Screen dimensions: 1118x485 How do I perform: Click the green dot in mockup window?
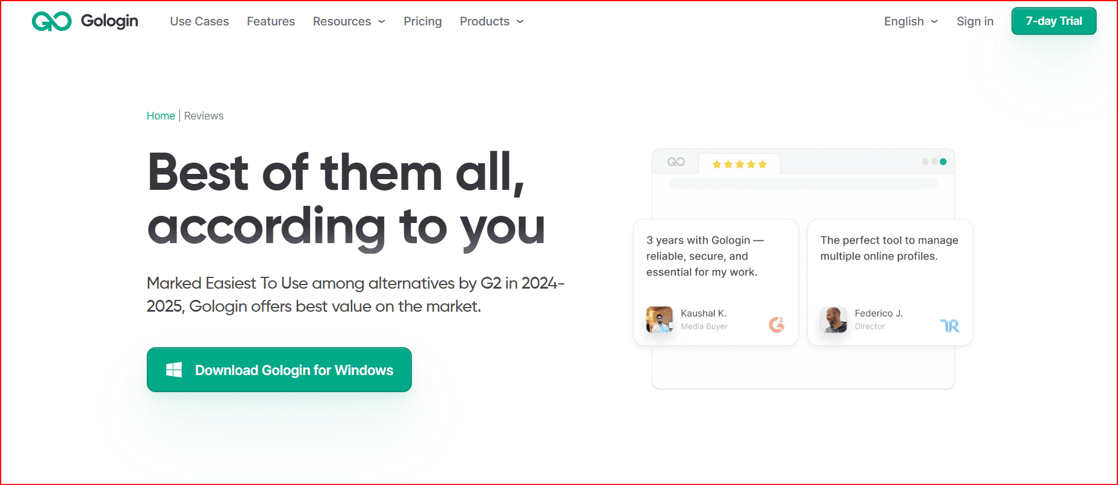(943, 161)
